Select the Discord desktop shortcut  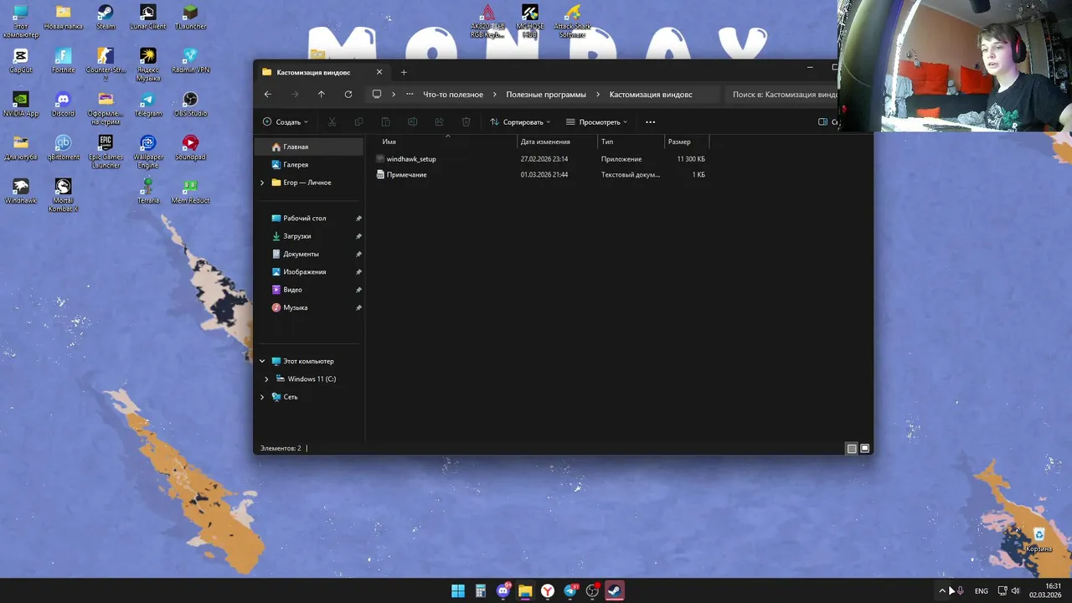click(x=64, y=105)
